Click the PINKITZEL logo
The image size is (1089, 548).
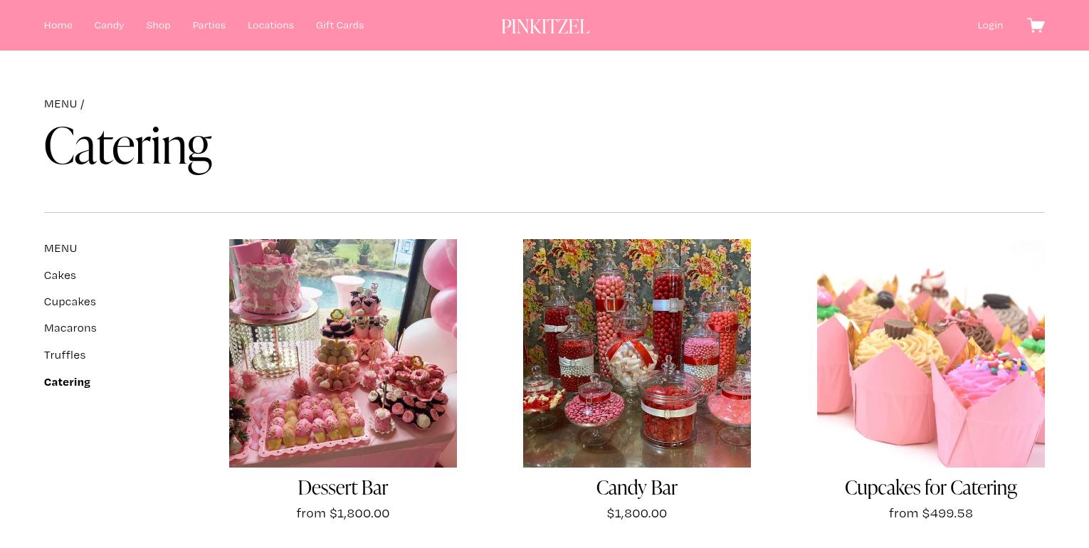pyautogui.click(x=545, y=26)
